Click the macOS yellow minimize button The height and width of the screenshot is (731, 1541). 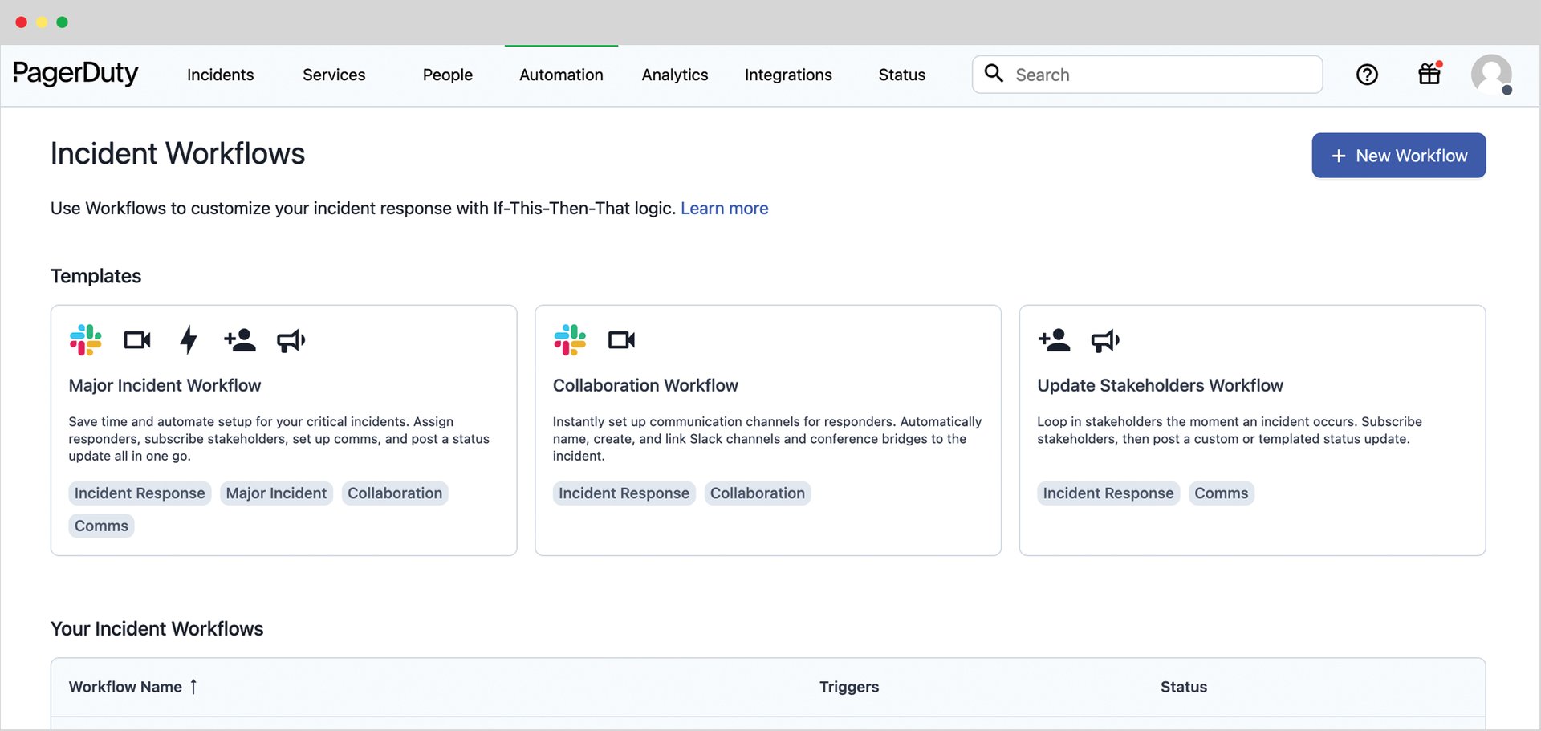pos(42,22)
